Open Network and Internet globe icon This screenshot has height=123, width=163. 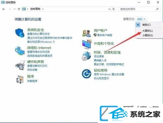20,51
